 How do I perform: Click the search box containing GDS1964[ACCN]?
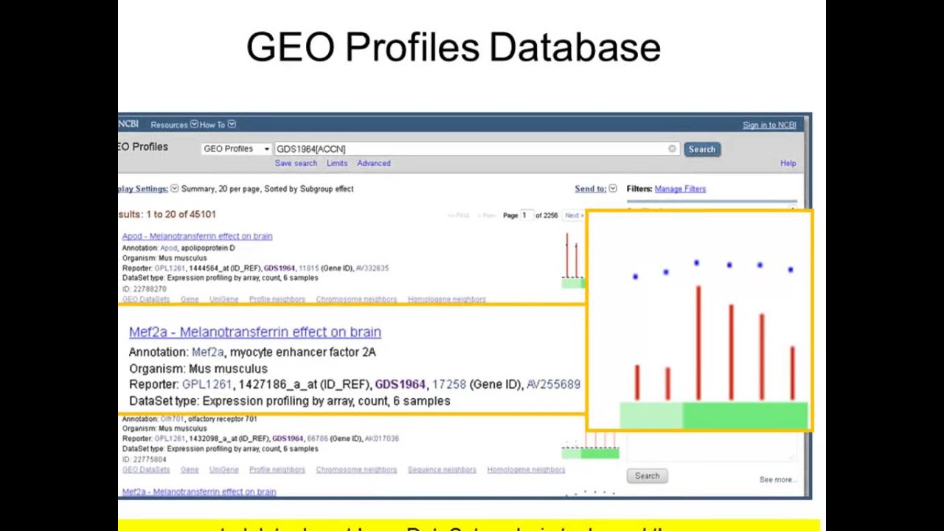[476, 149]
